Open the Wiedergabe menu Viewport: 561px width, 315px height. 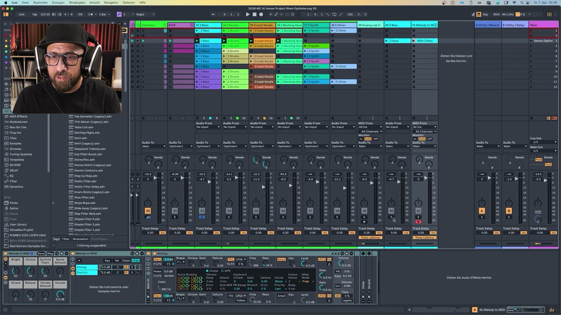[x=77, y=3]
